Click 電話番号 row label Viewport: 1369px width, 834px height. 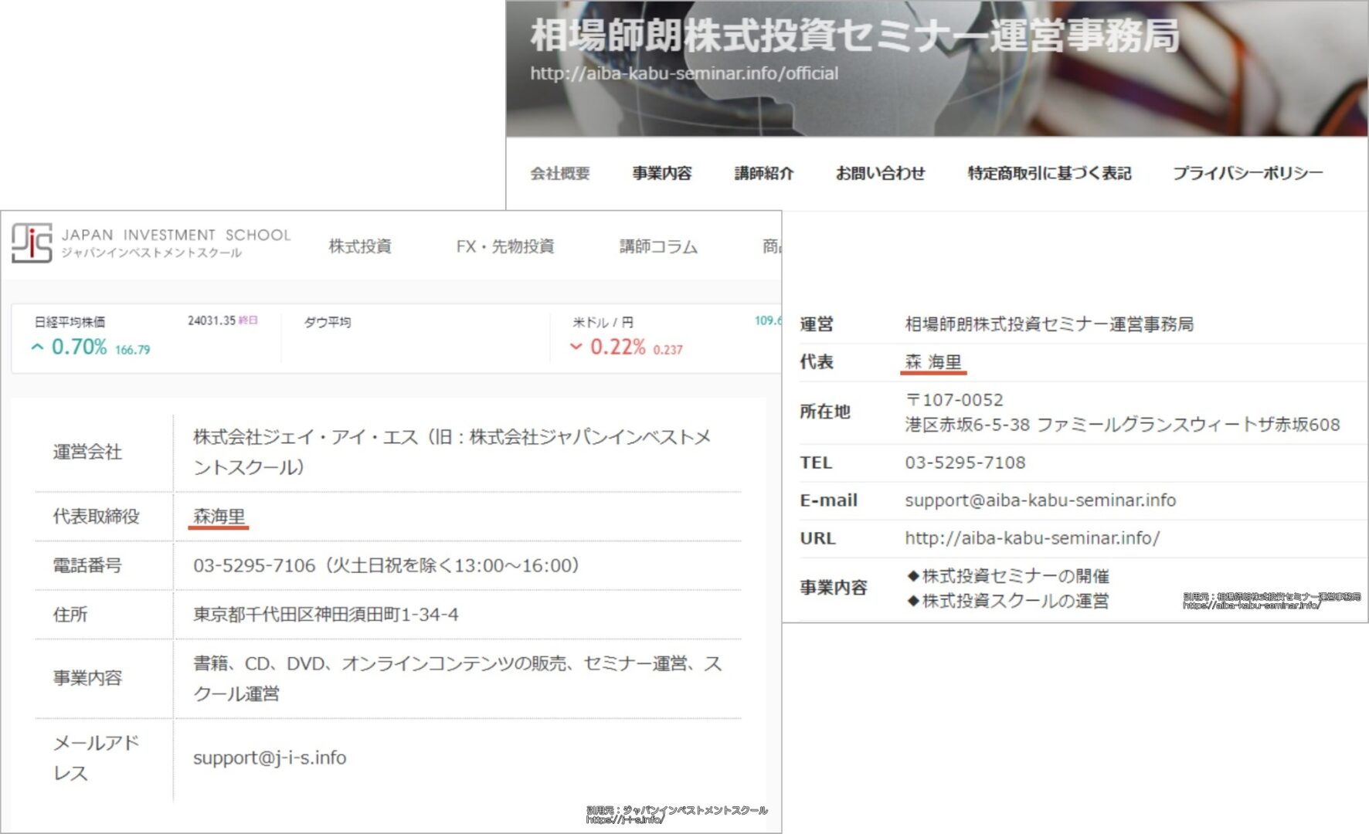(87, 565)
